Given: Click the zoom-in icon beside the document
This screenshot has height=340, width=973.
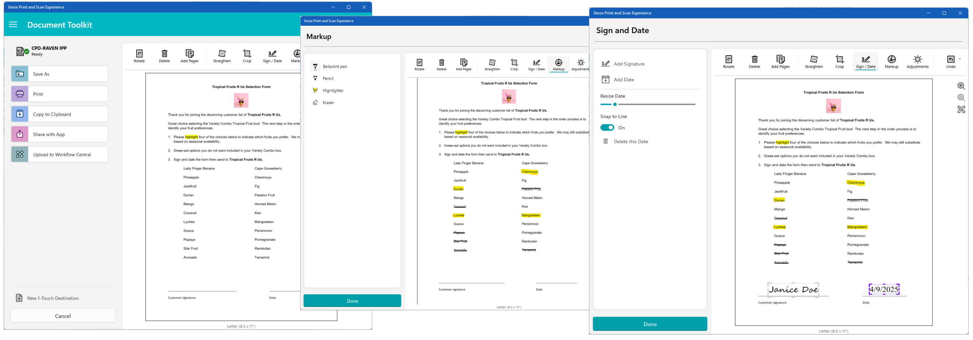Looking at the screenshot, I should point(962,86).
